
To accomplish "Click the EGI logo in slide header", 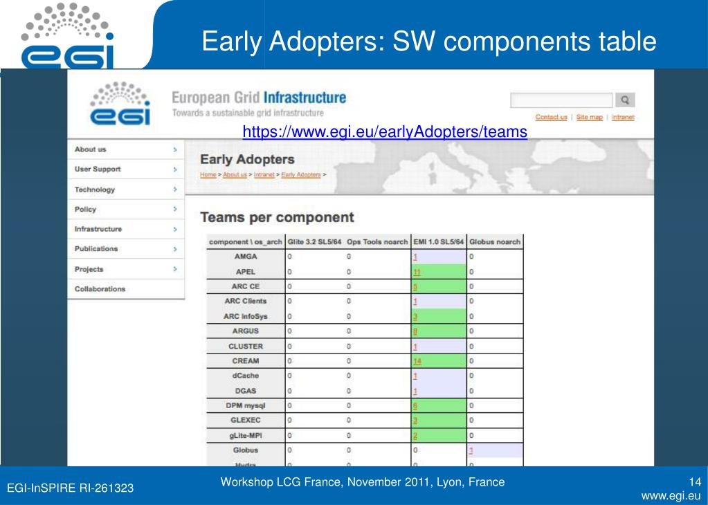I will tap(67, 35).
